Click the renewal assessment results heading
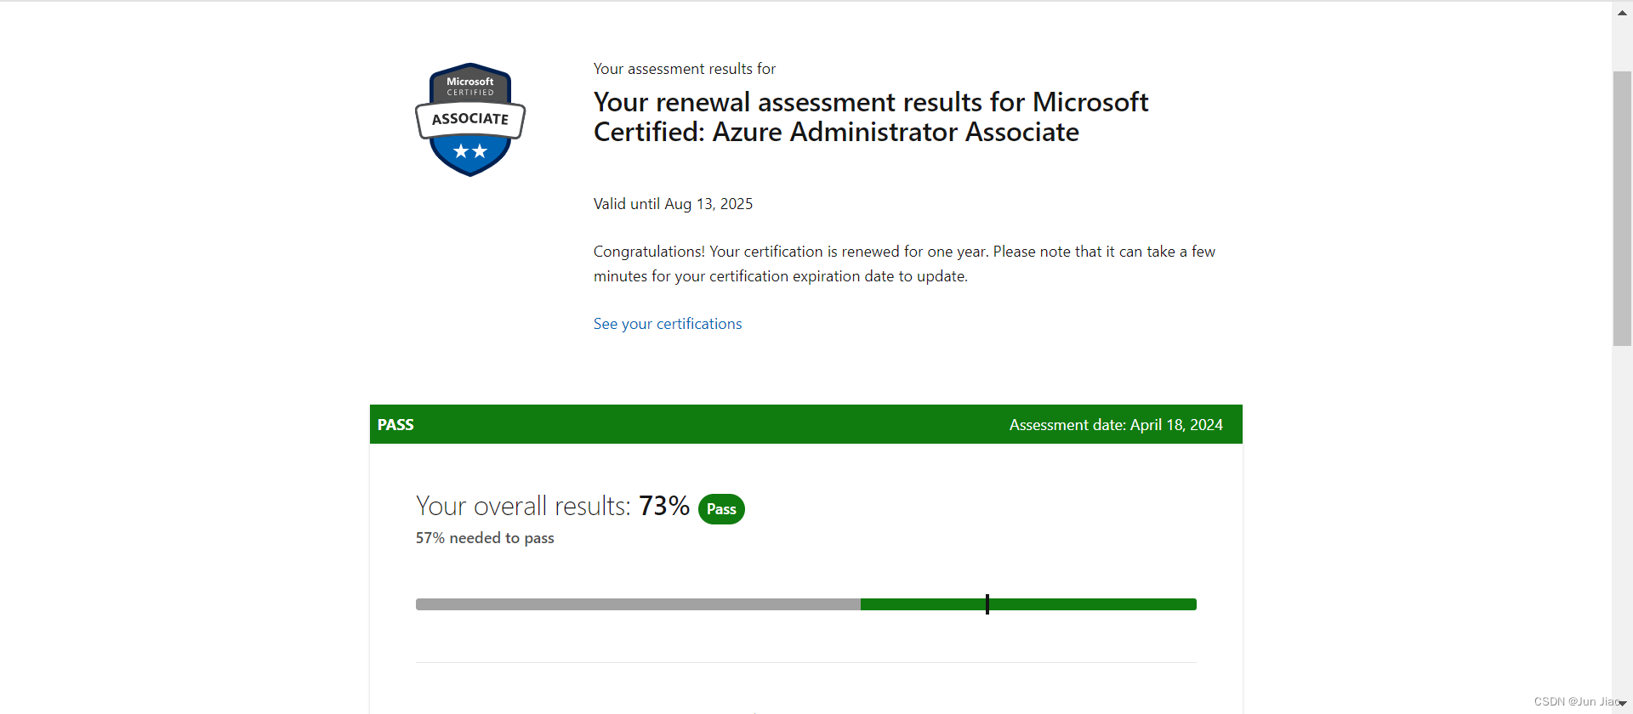1633x714 pixels. pos(871,117)
